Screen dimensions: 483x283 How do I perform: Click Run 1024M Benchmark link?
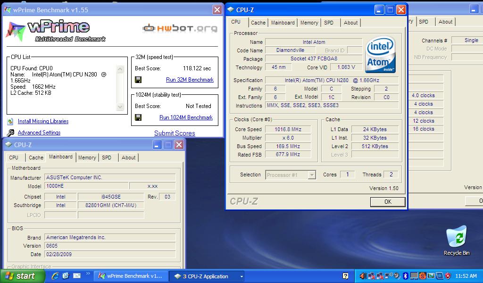[186, 117]
